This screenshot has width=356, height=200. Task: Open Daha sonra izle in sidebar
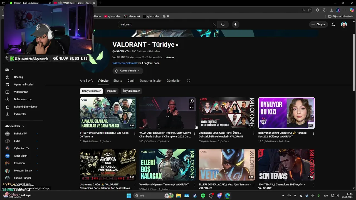(22, 99)
